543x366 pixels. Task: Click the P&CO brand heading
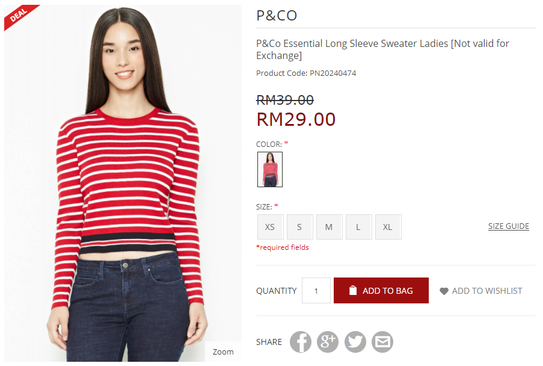coord(277,16)
